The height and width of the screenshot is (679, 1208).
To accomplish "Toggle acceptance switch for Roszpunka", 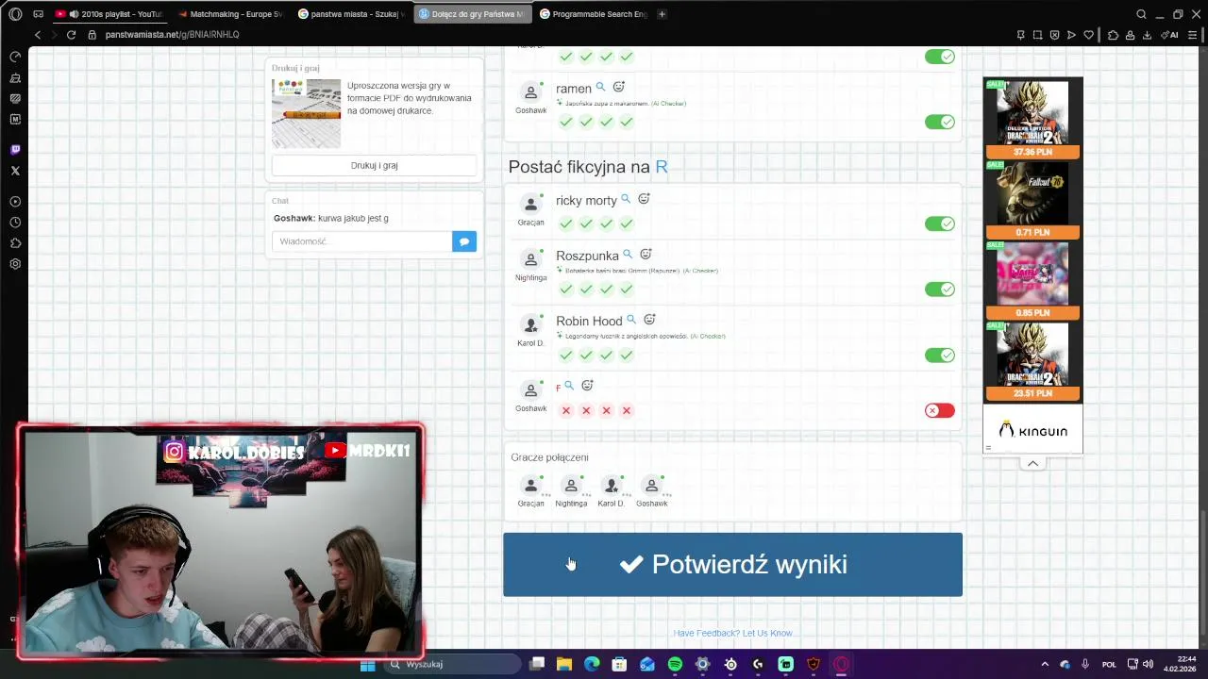I will coord(939,290).
